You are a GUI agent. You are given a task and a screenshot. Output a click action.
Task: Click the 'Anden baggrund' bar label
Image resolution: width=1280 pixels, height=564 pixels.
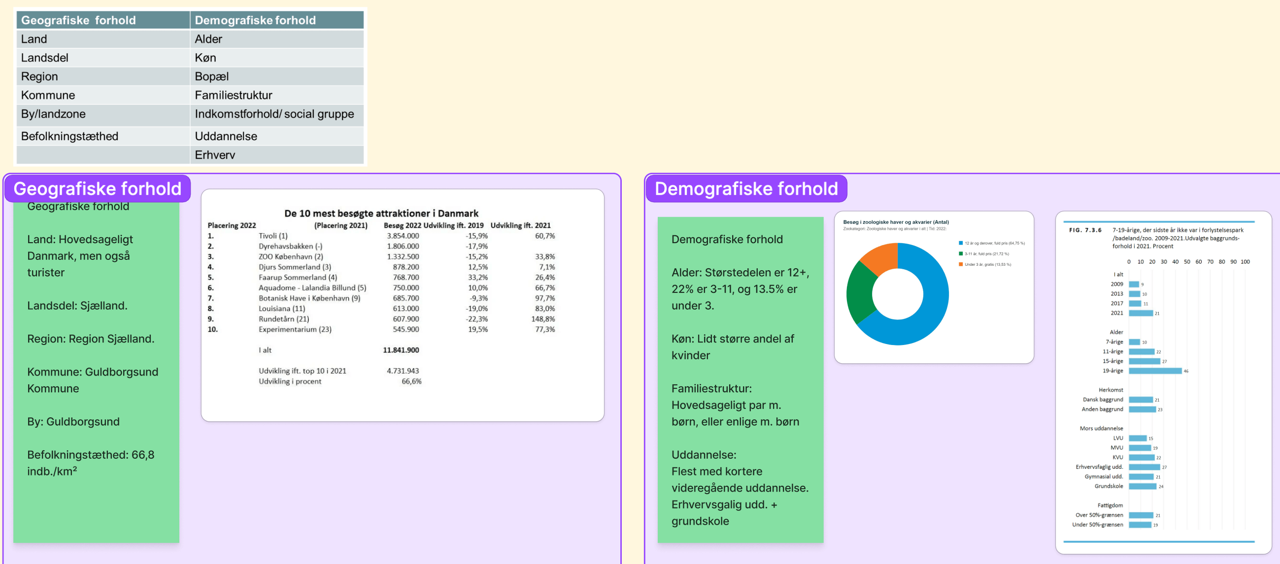(1102, 409)
